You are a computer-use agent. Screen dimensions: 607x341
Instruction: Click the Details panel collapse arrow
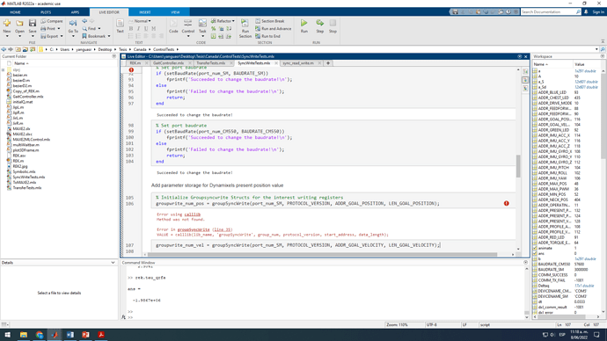113,263
